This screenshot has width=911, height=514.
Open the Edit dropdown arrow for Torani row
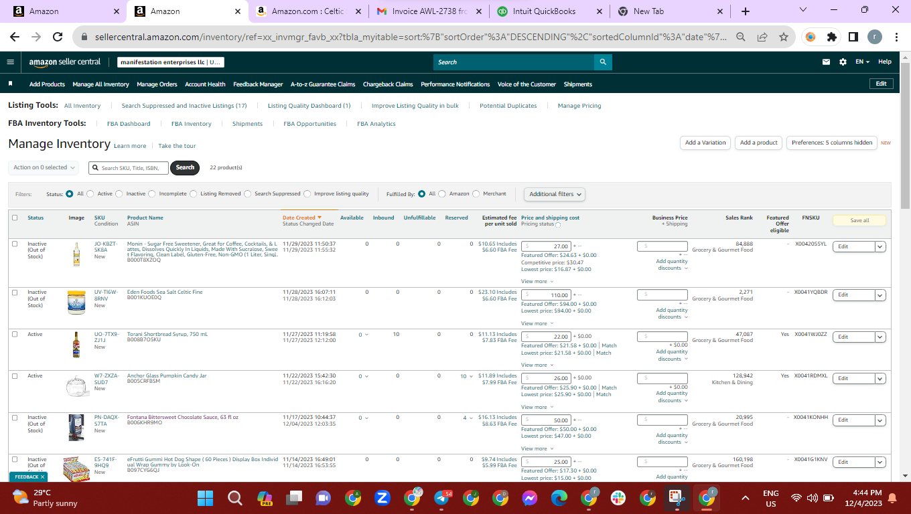pos(880,337)
